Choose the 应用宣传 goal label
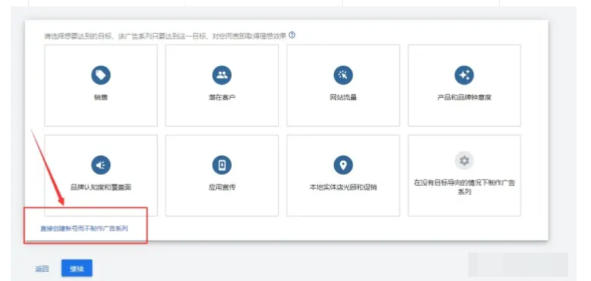Image resolution: width=591 pixels, height=281 pixels. pyautogui.click(x=222, y=187)
